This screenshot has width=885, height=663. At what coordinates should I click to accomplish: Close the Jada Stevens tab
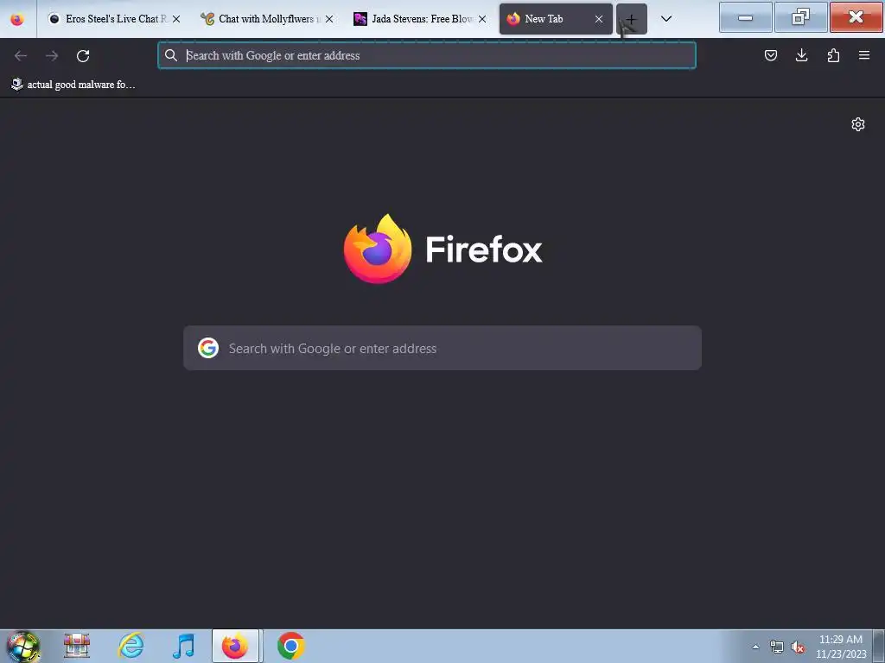click(x=482, y=19)
